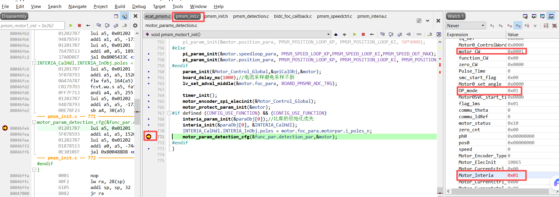Screen dimensions: 559x197
Task: Click the editor tiled layout icon
Action: (419, 21)
